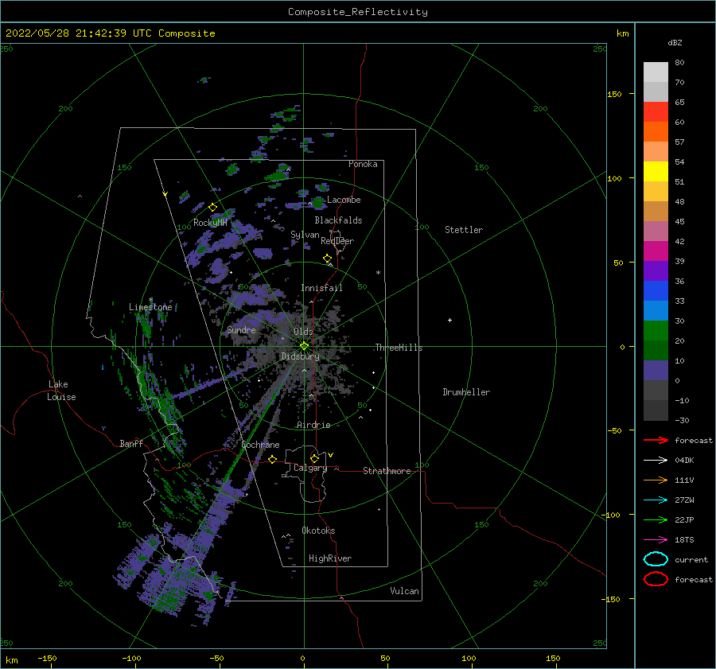Click the cyan 27ZW arrow icon
Image resolution: width=716 pixels, height=669 pixels.
[656, 500]
